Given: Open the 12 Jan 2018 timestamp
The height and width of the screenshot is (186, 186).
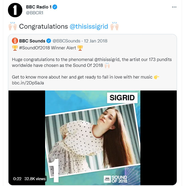Looking at the screenshot, I should pyautogui.click(x=96, y=41).
